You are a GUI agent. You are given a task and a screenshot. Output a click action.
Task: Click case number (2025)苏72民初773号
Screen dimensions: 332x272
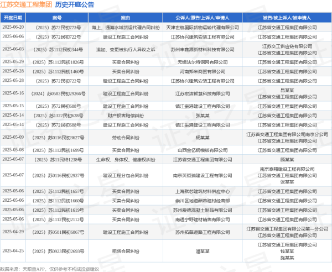[x=57, y=28]
